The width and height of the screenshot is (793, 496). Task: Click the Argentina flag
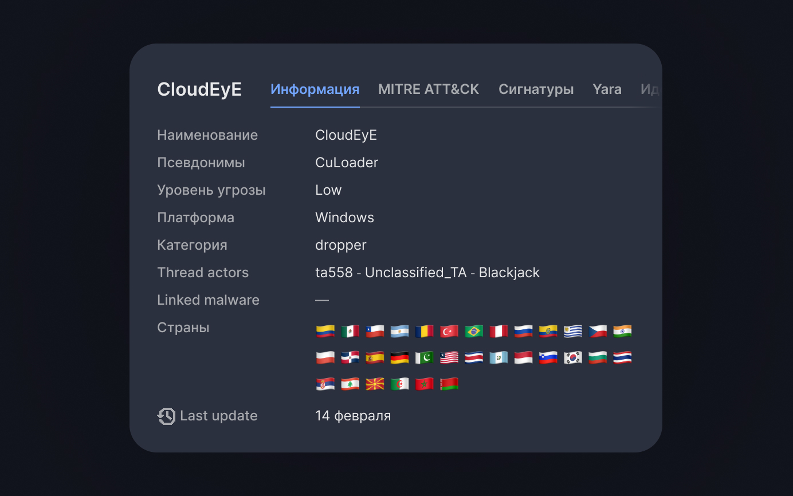[x=399, y=331]
